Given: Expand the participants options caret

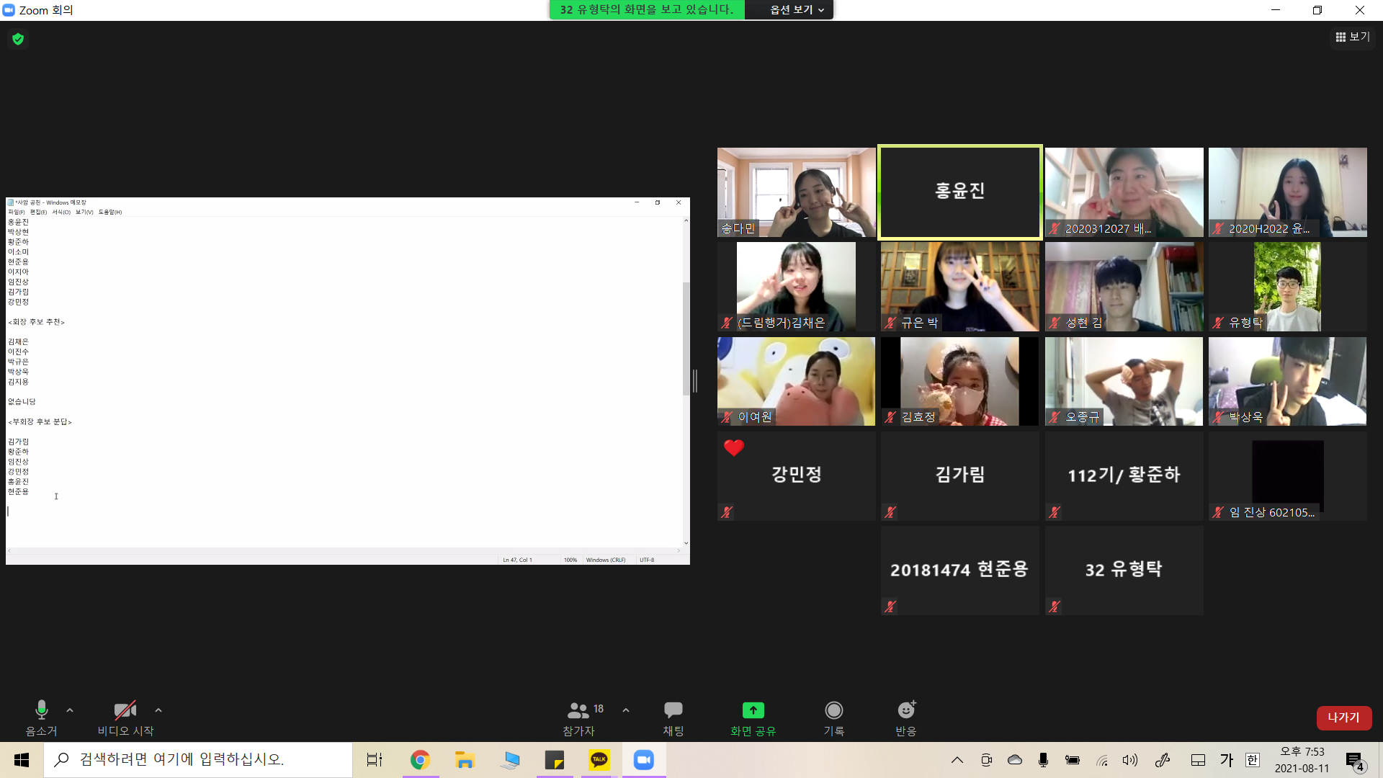Looking at the screenshot, I should (626, 710).
